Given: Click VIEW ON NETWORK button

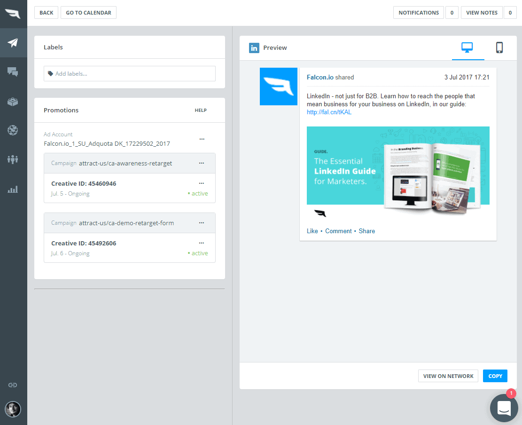Looking at the screenshot, I should coord(448,376).
